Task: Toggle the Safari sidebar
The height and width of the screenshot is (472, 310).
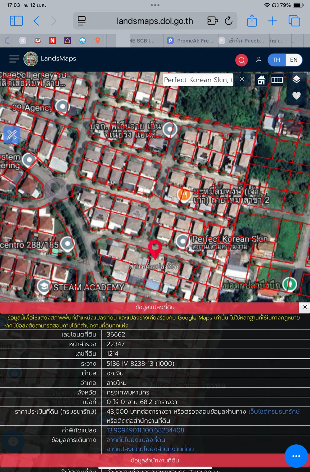Action: pyautogui.click(x=16, y=21)
